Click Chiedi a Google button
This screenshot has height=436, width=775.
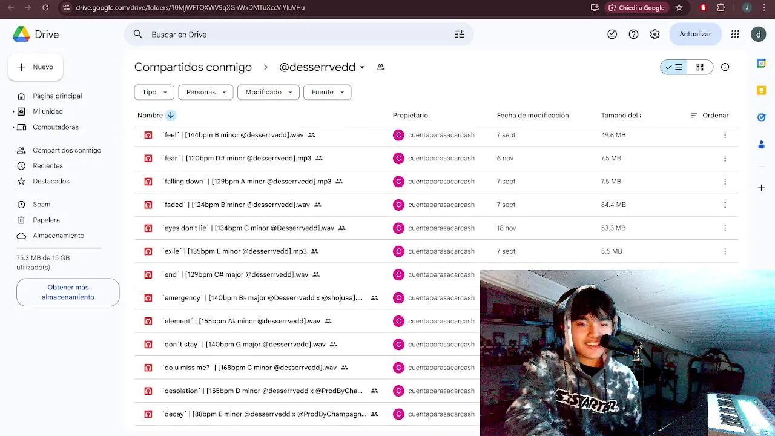(x=636, y=8)
